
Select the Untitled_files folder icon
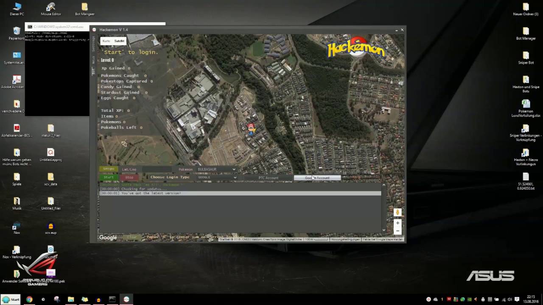[x=51, y=203]
